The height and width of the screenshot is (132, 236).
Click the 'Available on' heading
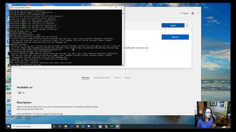coord(25,87)
